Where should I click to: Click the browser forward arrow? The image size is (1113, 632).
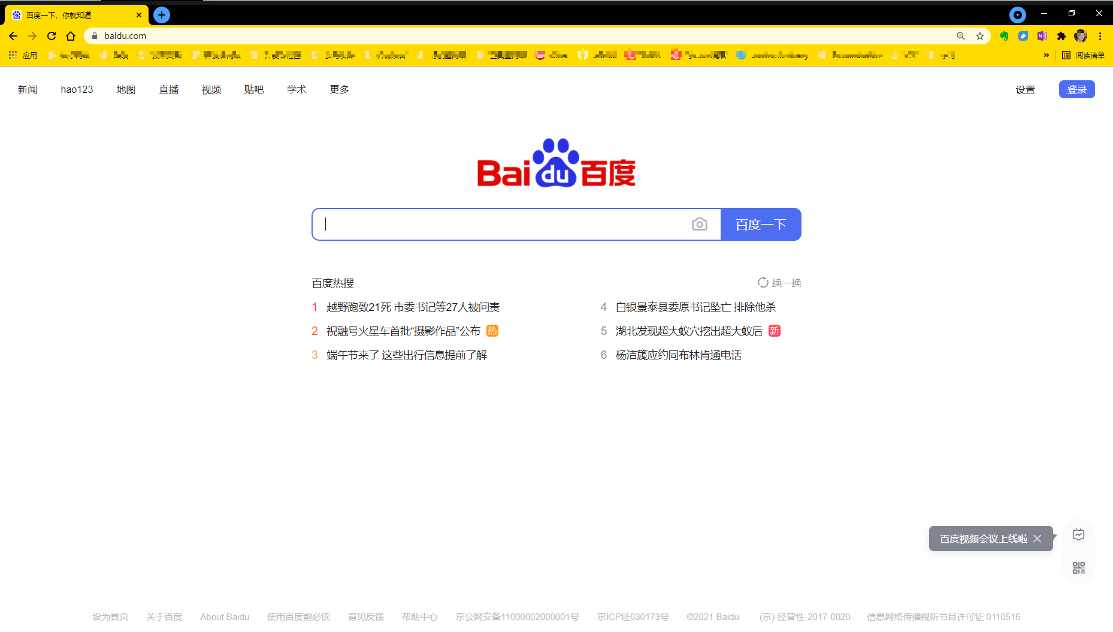tap(32, 36)
